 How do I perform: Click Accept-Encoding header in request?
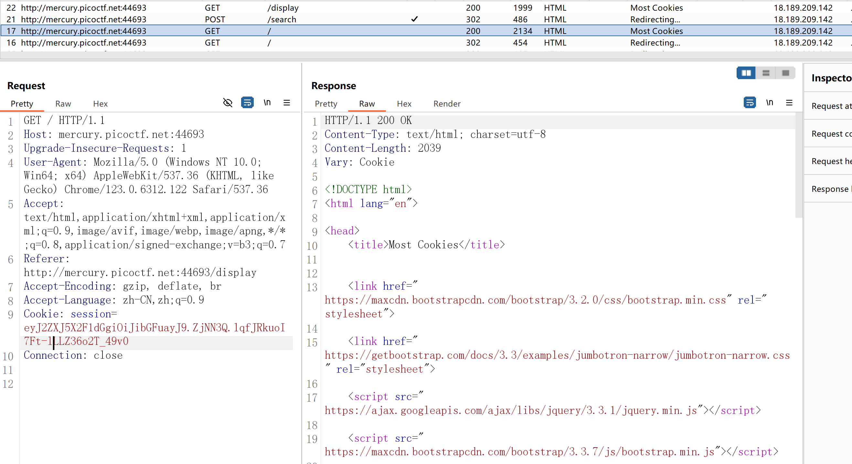(x=122, y=286)
